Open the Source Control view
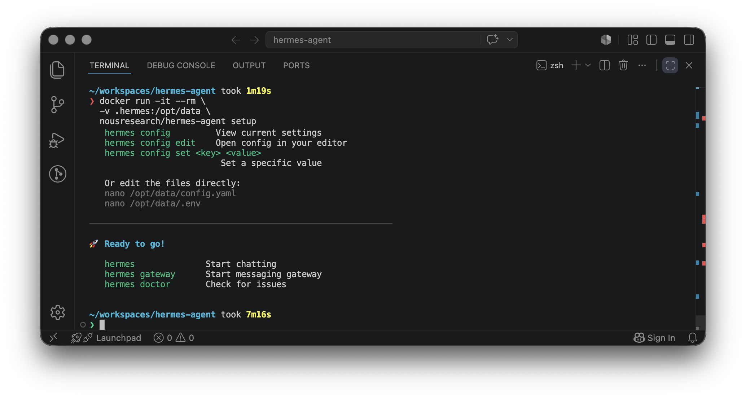Viewport: 746px width, 399px height. pyautogui.click(x=57, y=105)
